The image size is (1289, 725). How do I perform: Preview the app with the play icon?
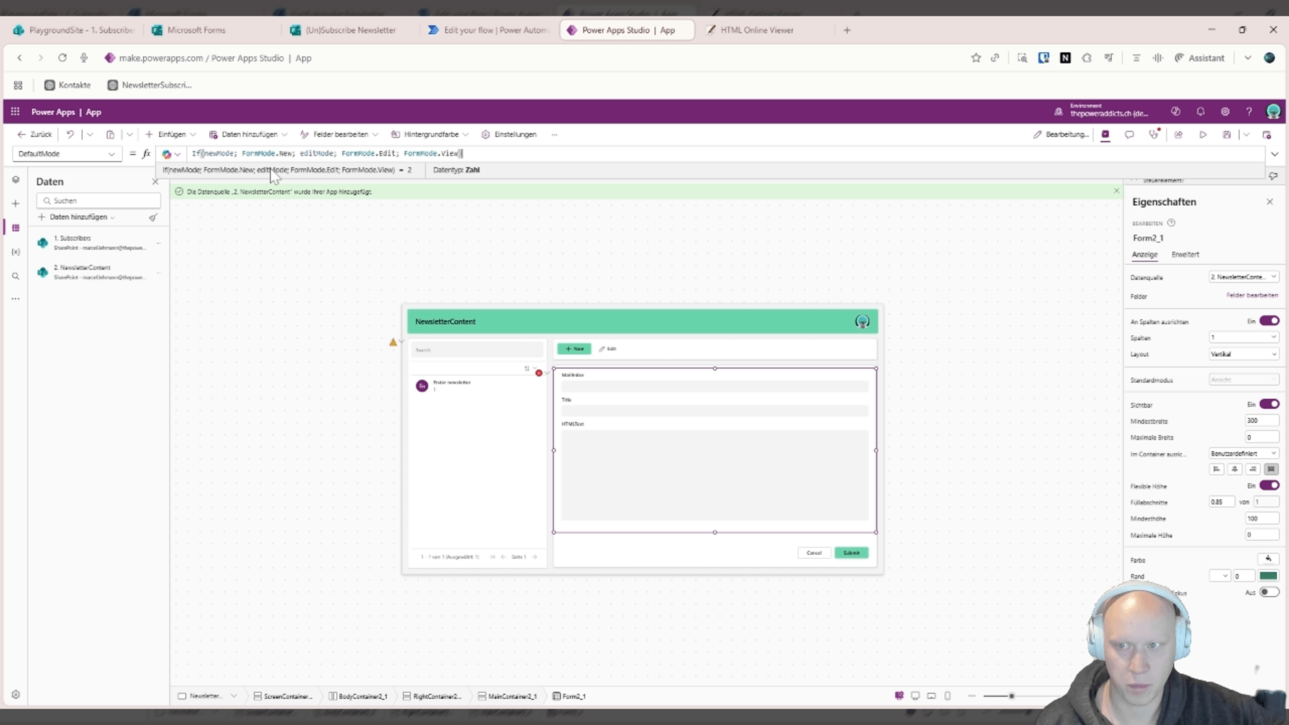pos(1203,134)
